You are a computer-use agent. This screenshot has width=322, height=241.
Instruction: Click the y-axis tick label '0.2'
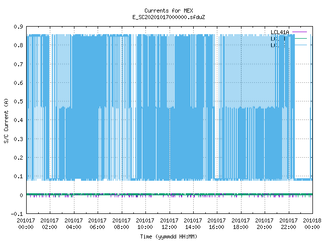tap(18, 158)
